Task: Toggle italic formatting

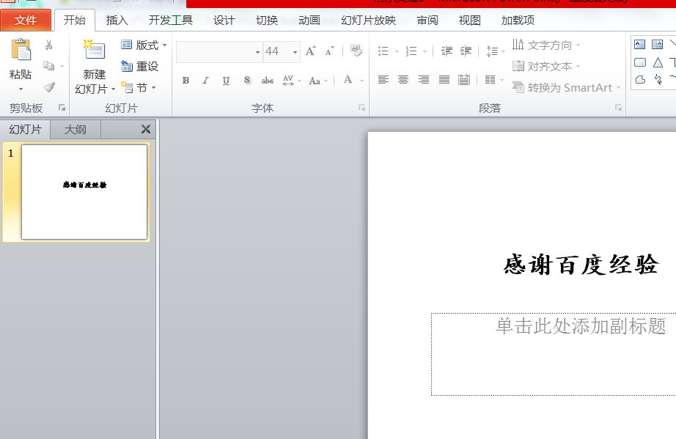Action: coord(205,80)
